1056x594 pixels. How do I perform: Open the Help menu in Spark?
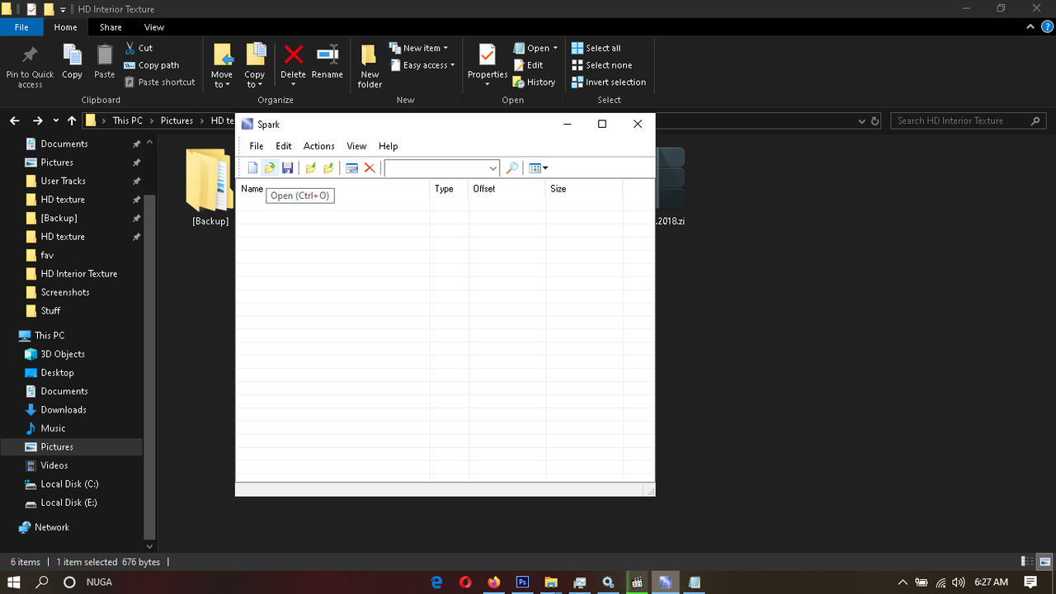tap(389, 146)
